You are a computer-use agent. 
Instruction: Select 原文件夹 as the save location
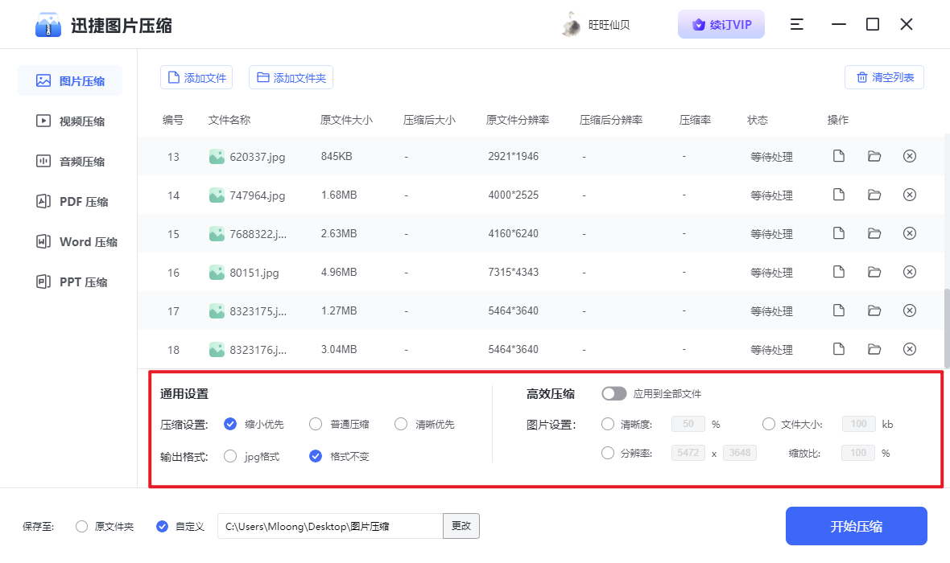81,525
